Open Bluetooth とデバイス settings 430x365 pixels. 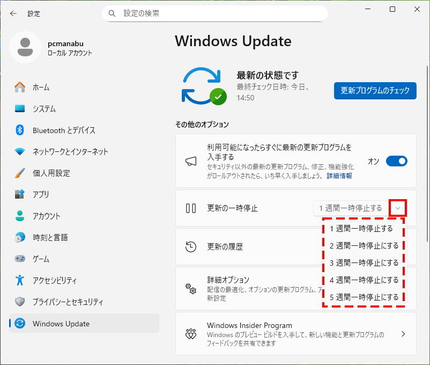(63, 130)
